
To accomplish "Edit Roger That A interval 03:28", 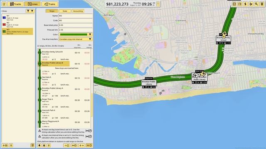I will coord(87,100).
